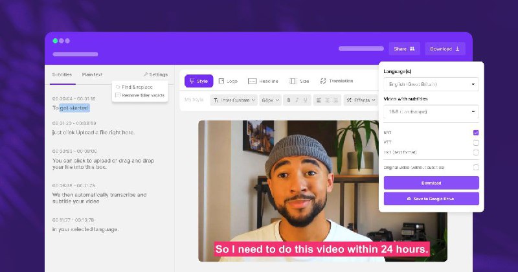
Task: Select subtitle 'To get started'
Action: coord(71,108)
